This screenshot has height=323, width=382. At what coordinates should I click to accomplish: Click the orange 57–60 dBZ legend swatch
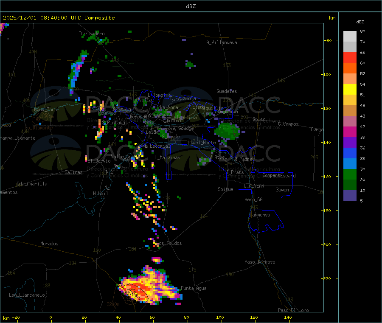tap(350, 68)
